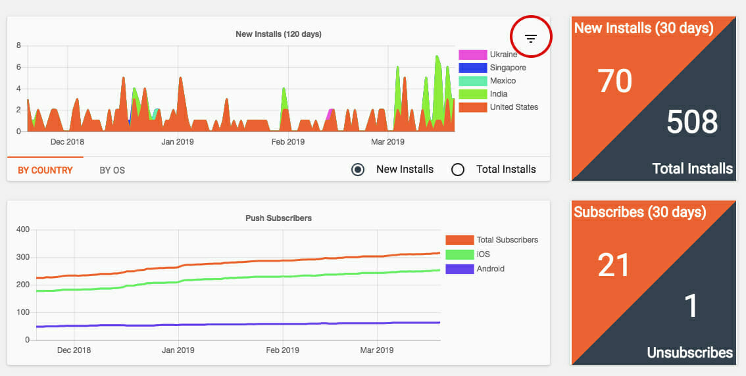Screen dimensions: 746x376
Task: Click the 'Total Installs' card caption
Action: pos(692,168)
